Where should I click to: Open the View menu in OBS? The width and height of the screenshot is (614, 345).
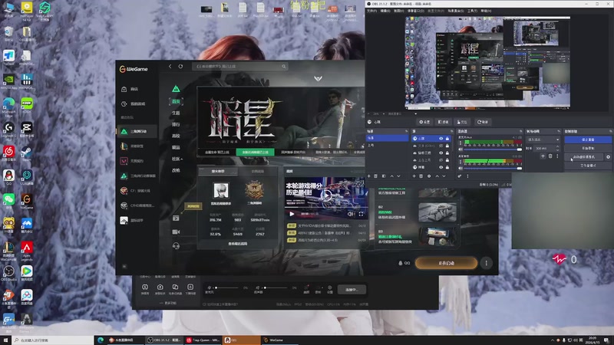pos(398,11)
